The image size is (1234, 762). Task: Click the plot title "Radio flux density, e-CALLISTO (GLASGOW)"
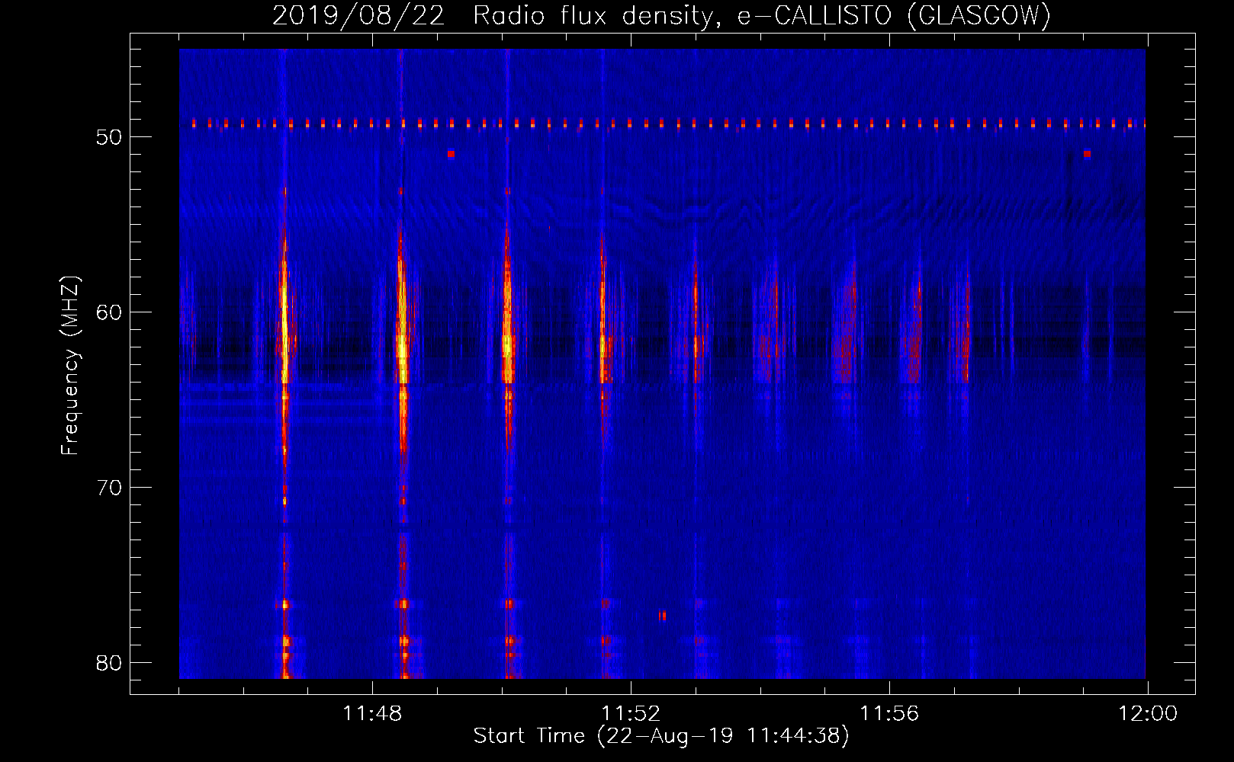(x=762, y=16)
